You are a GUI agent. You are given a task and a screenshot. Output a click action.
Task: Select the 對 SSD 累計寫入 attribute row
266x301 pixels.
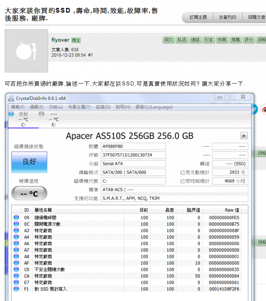coord(127,289)
